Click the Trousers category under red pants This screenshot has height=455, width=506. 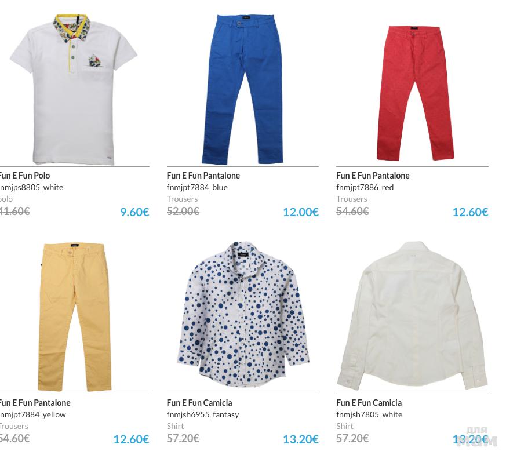pyautogui.click(x=352, y=199)
